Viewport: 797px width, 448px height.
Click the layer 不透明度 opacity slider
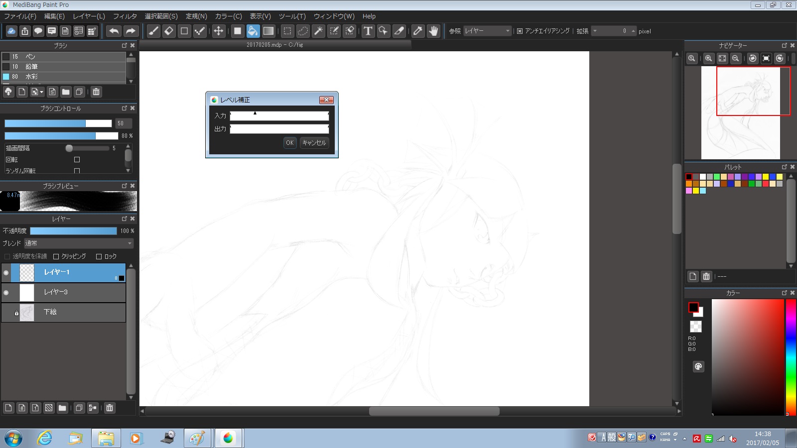[73, 231]
